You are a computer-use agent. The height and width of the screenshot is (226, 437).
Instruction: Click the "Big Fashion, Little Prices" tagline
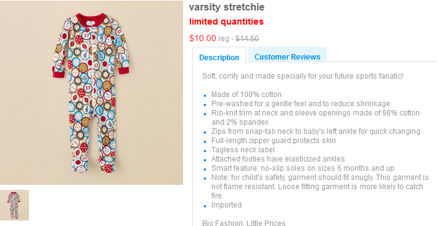click(244, 223)
